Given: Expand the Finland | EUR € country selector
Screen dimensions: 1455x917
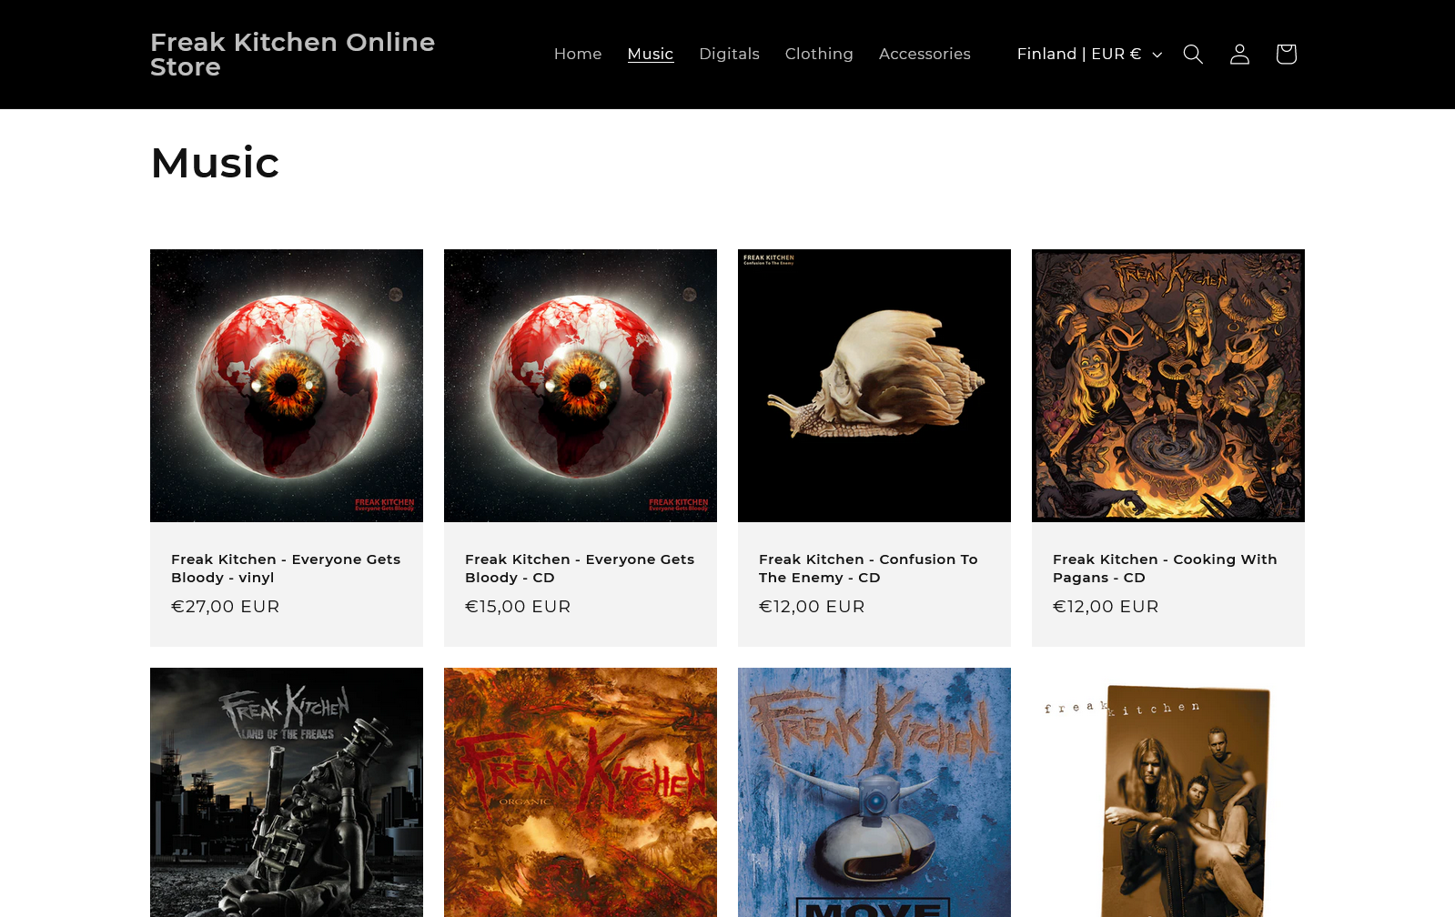Looking at the screenshot, I should point(1089,55).
